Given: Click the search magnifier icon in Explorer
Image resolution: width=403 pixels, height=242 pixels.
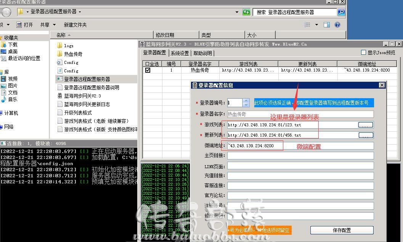Looking at the screenshot, I should tap(341, 12).
